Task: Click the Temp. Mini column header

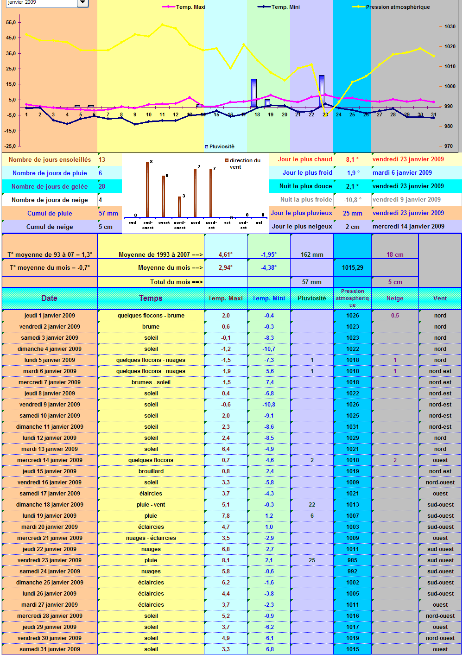Action: tap(269, 298)
